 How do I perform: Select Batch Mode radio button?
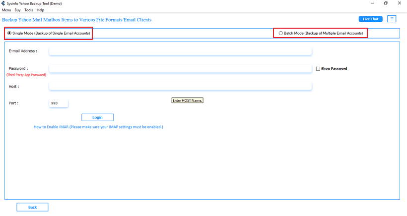pyautogui.click(x=280, y=33)
